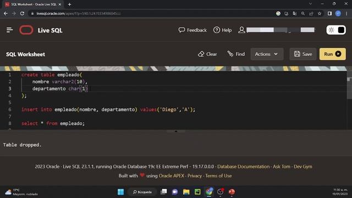This screenshot has height=198, width=352.
Task: Click the select * from empleado line
Action: (x=53, y=123)
